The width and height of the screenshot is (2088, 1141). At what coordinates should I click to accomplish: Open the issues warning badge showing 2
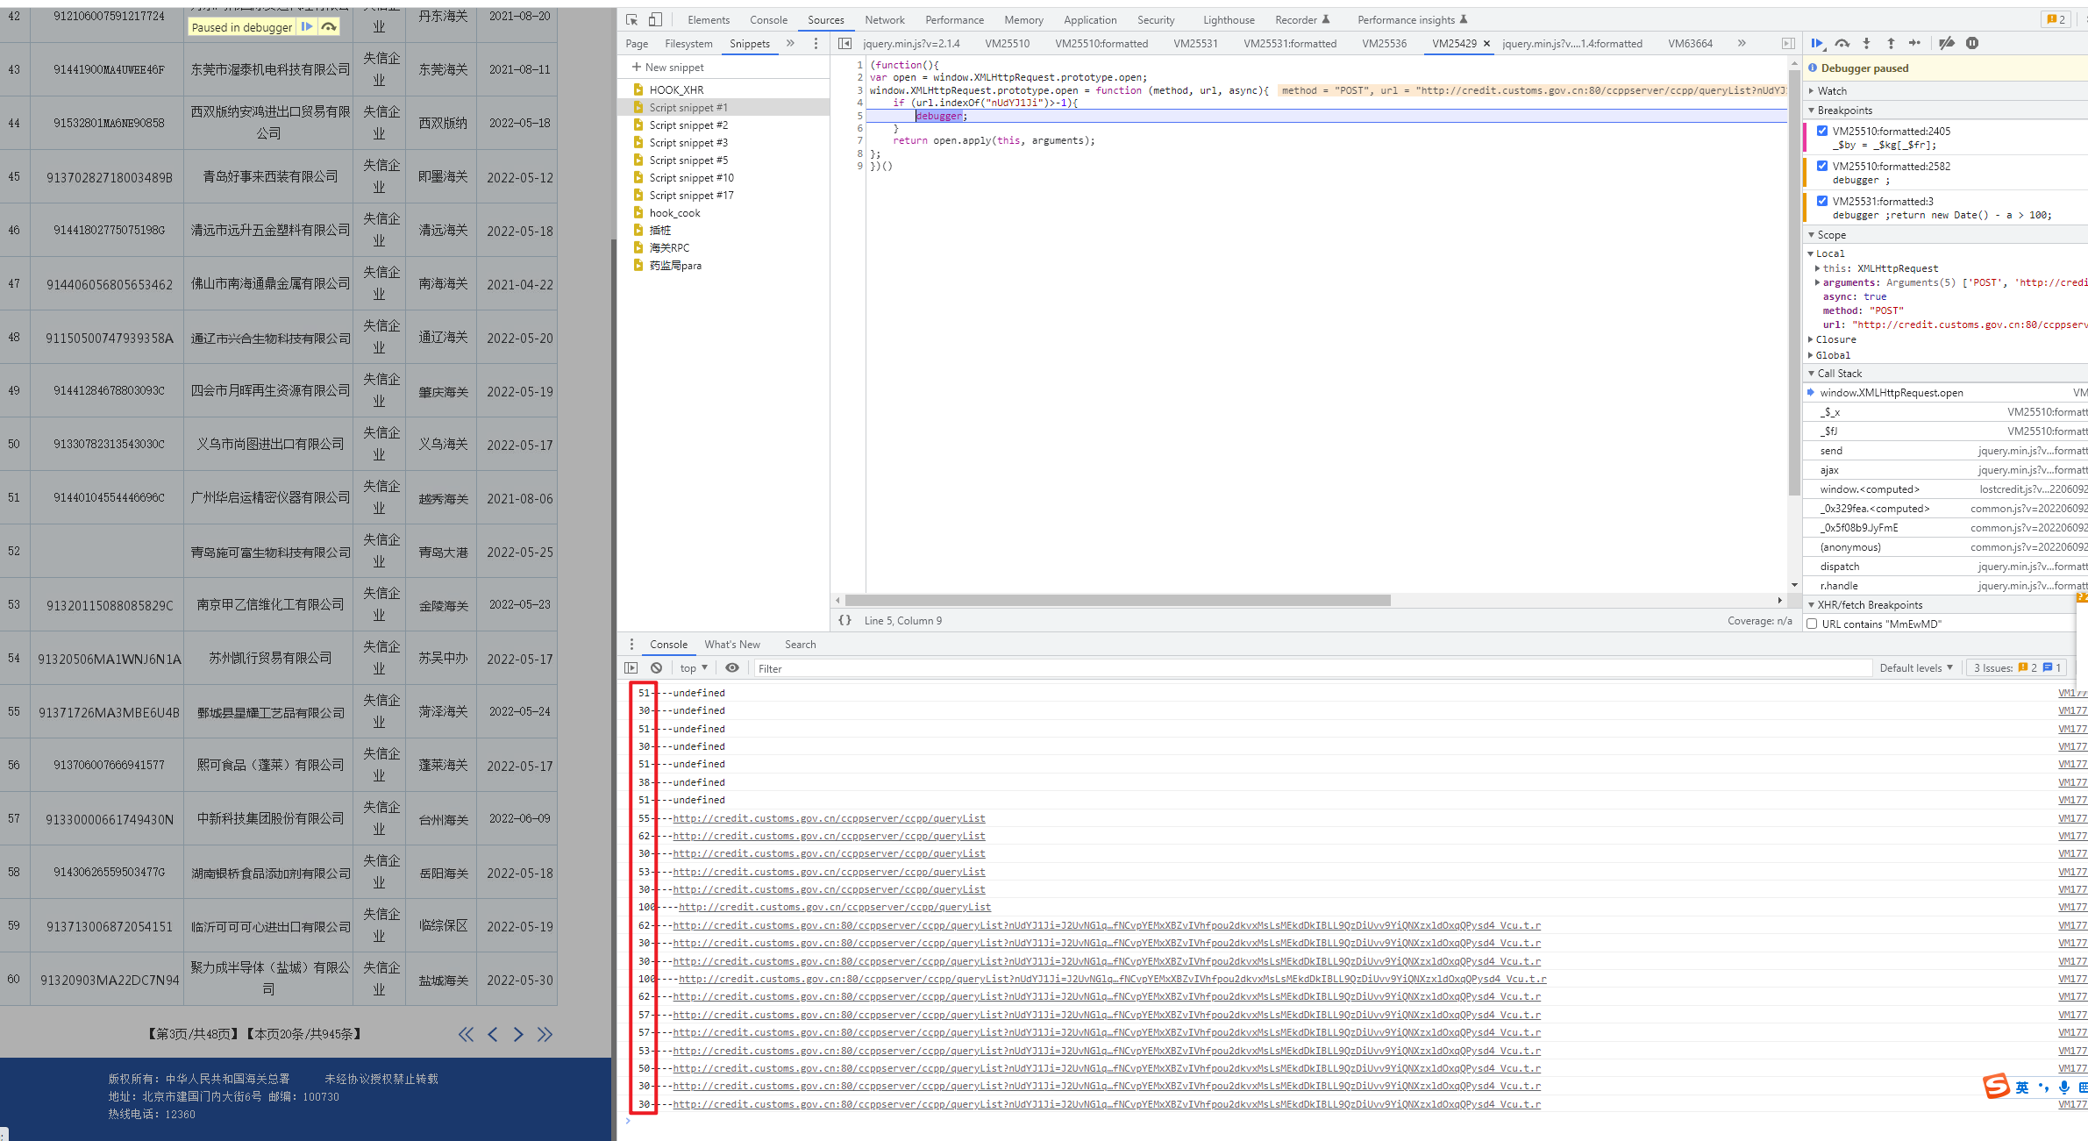2056,19
